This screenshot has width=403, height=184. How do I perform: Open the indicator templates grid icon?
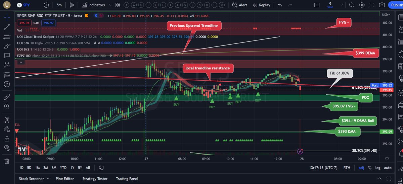coord(118,5)
